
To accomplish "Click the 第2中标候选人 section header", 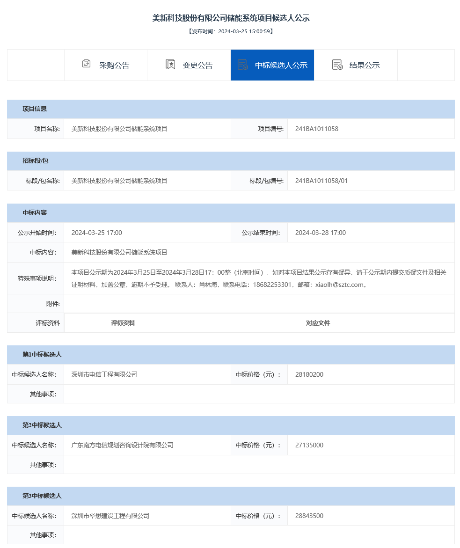I will [x=42, y=425].
